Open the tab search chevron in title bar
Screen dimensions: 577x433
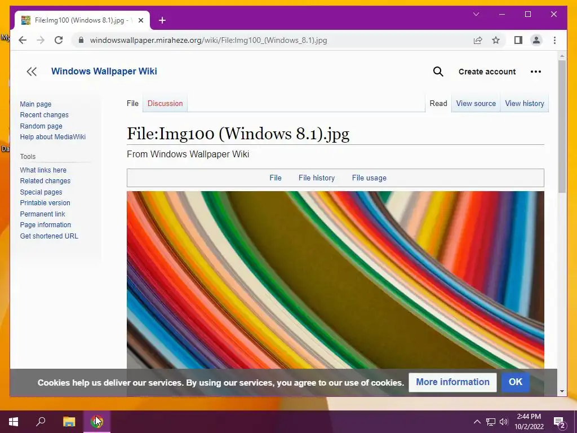476,14
